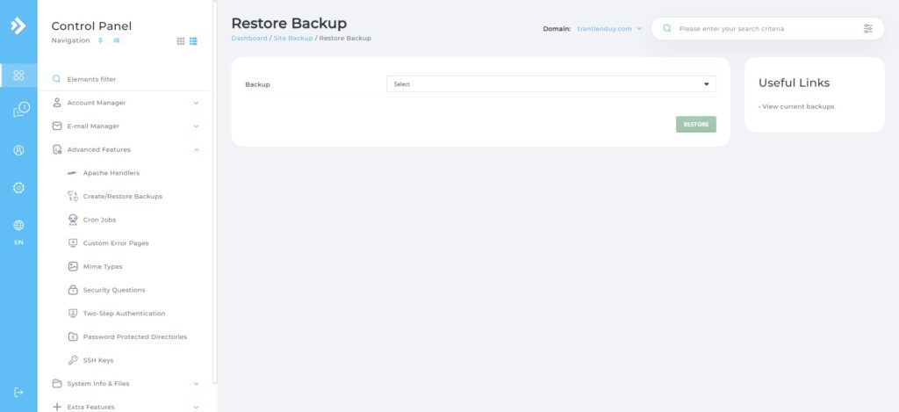Click the Advanced Features label
Image resolution: width=899 pixels, height=412 pixels.
(x=98, y=149)
